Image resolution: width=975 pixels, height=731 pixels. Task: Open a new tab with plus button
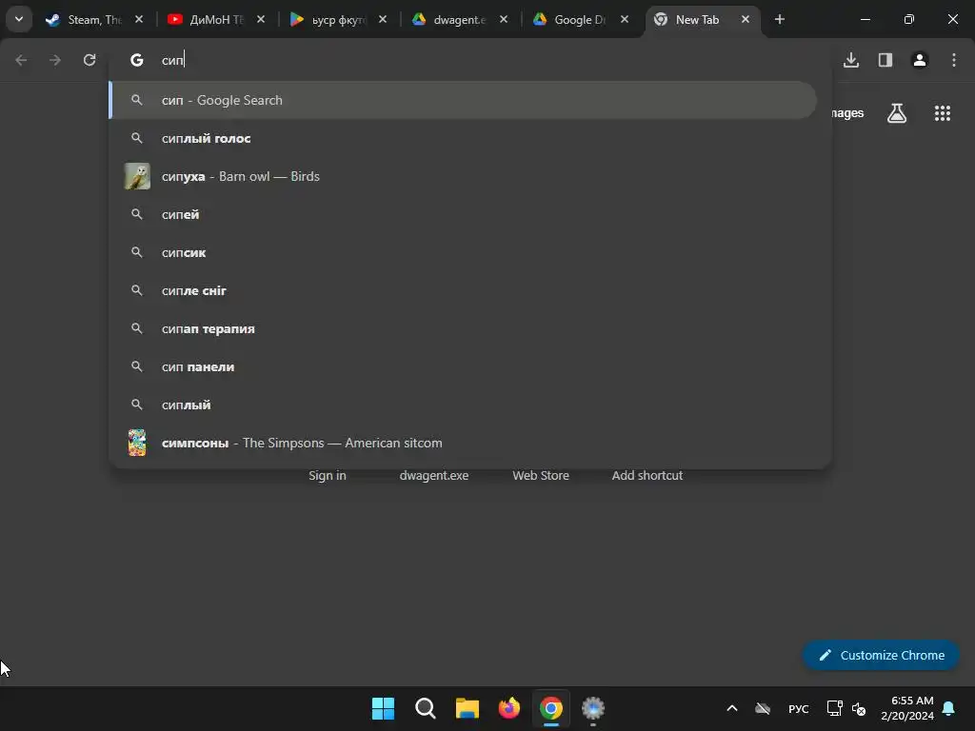780,19
